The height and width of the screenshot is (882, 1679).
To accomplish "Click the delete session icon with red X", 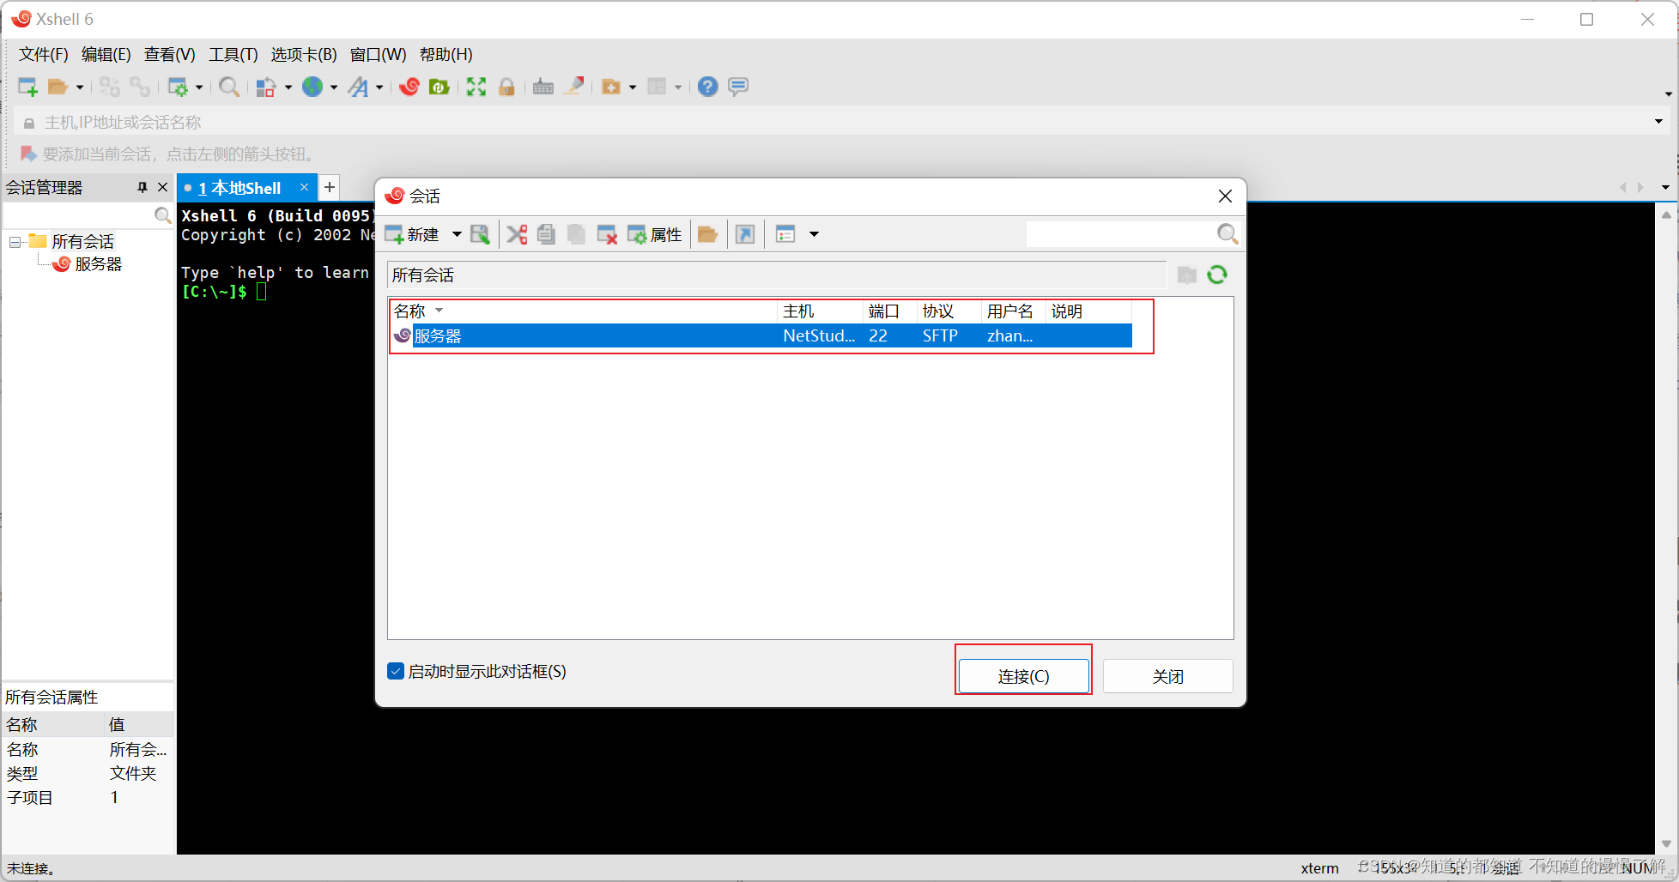I will [x=607, y=234].
